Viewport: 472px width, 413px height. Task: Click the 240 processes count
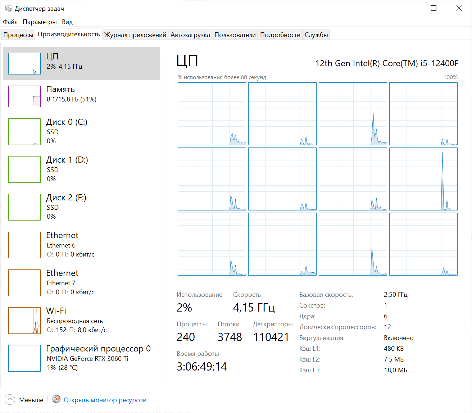coord(186,337)
